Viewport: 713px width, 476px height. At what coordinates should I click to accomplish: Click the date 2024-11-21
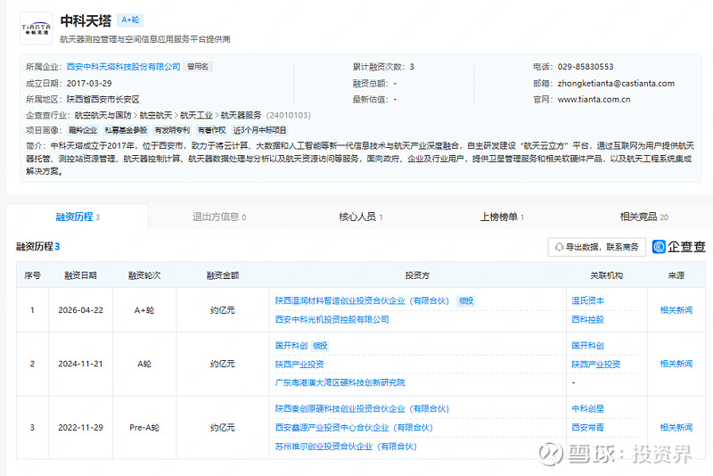click(80, 364)
